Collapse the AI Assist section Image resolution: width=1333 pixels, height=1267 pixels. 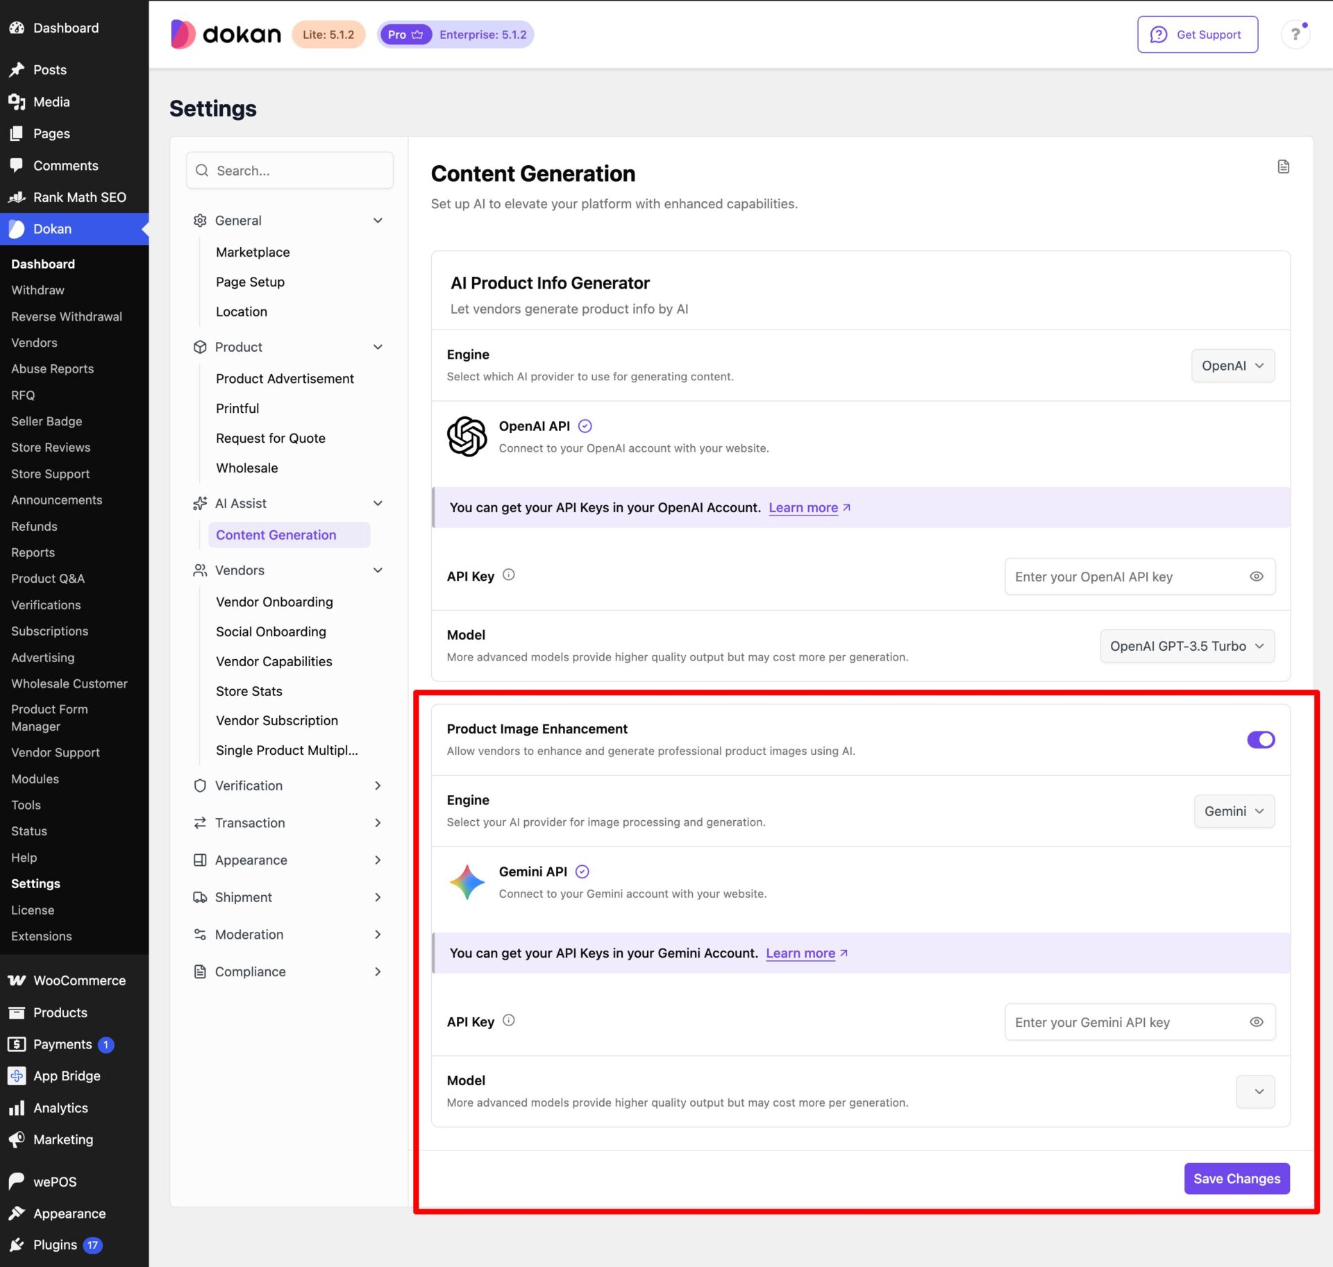[288, 503]
